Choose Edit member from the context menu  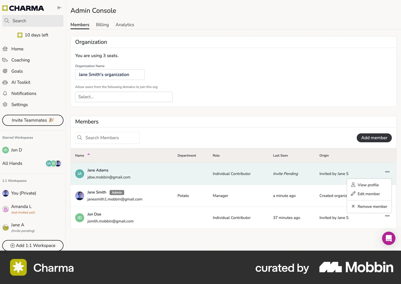369,194
